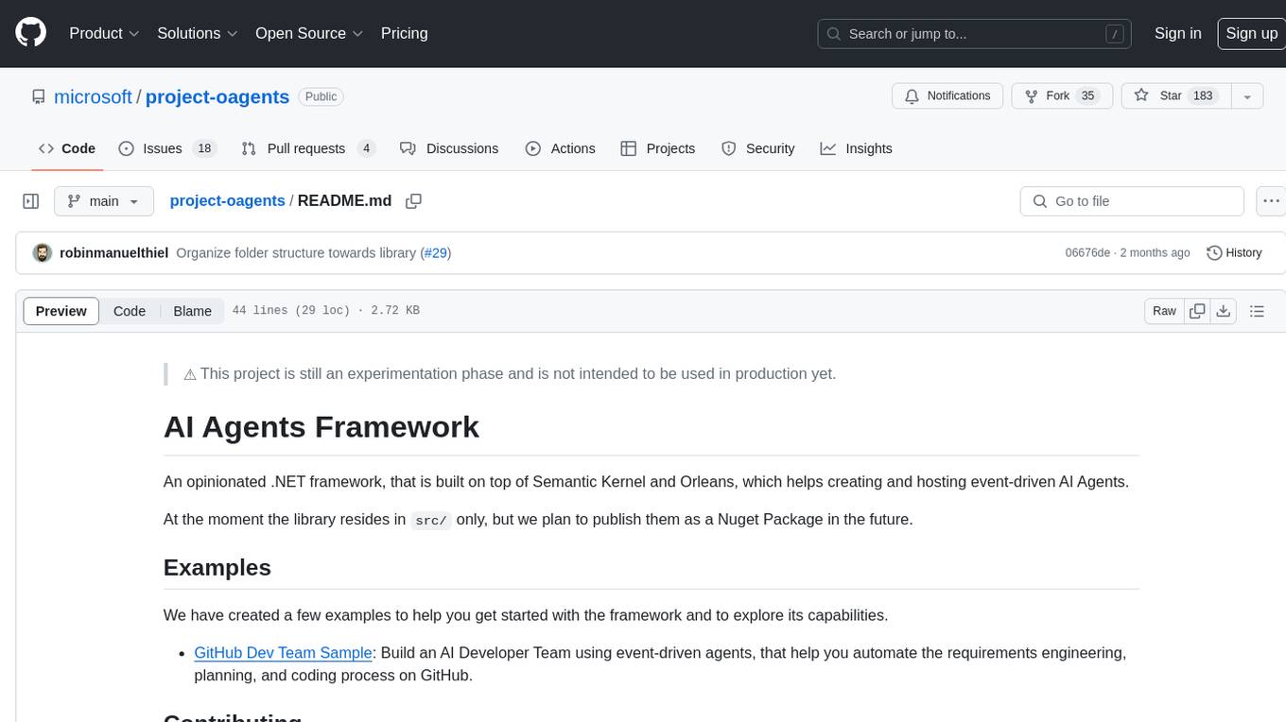The width and height of the screenshot is (1286, 722).
Task: Click project-oagents breadcrumb link
Action: click(227, 200)
